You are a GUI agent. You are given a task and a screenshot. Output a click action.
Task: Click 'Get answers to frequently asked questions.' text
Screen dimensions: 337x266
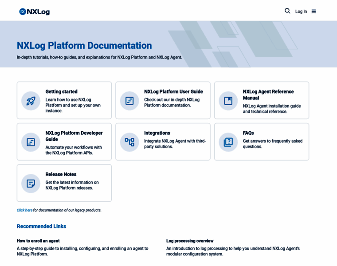click(273, 144)
